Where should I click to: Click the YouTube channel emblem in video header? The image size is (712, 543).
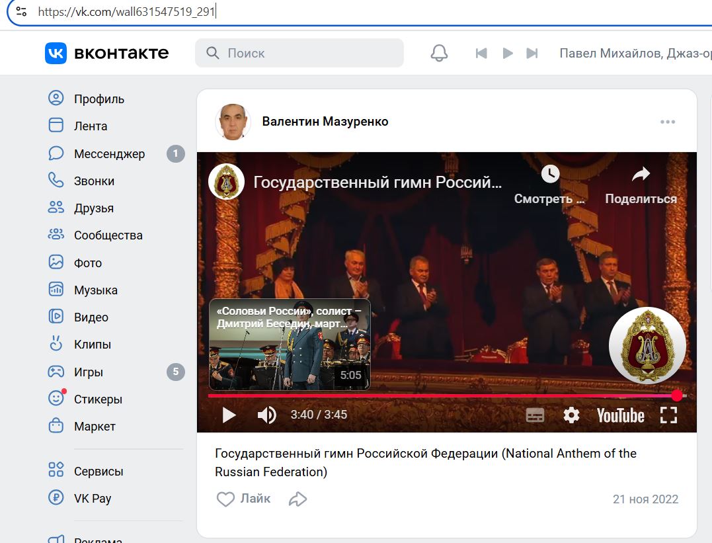pos(226,182)
